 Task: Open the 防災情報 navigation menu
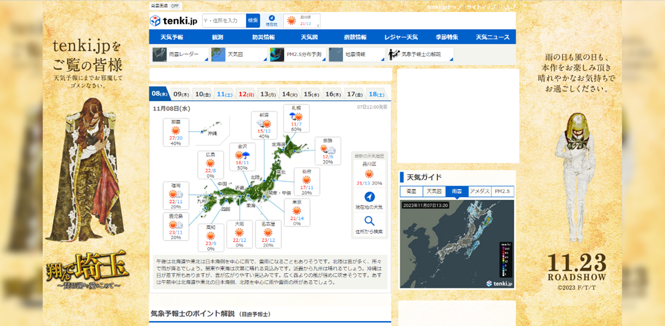[x=264, y=37]
